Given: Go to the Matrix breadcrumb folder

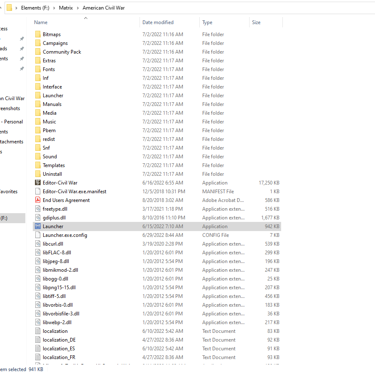Looking at the screenshot, I should (66, 8).
